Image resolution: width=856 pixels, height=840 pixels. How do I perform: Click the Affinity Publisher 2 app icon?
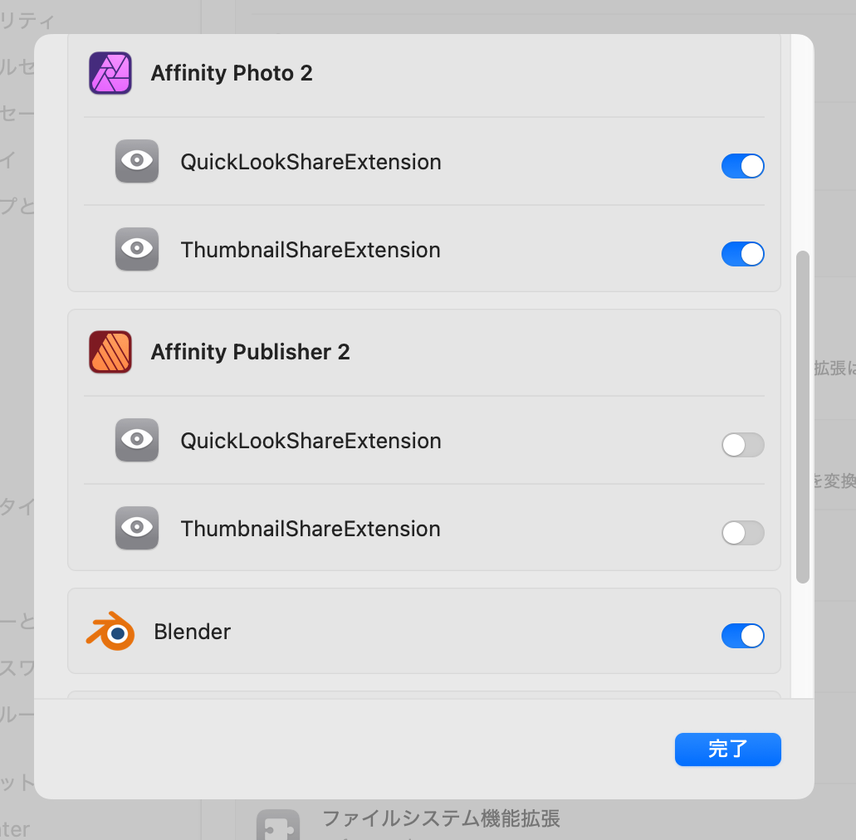[x=110, y=352]
